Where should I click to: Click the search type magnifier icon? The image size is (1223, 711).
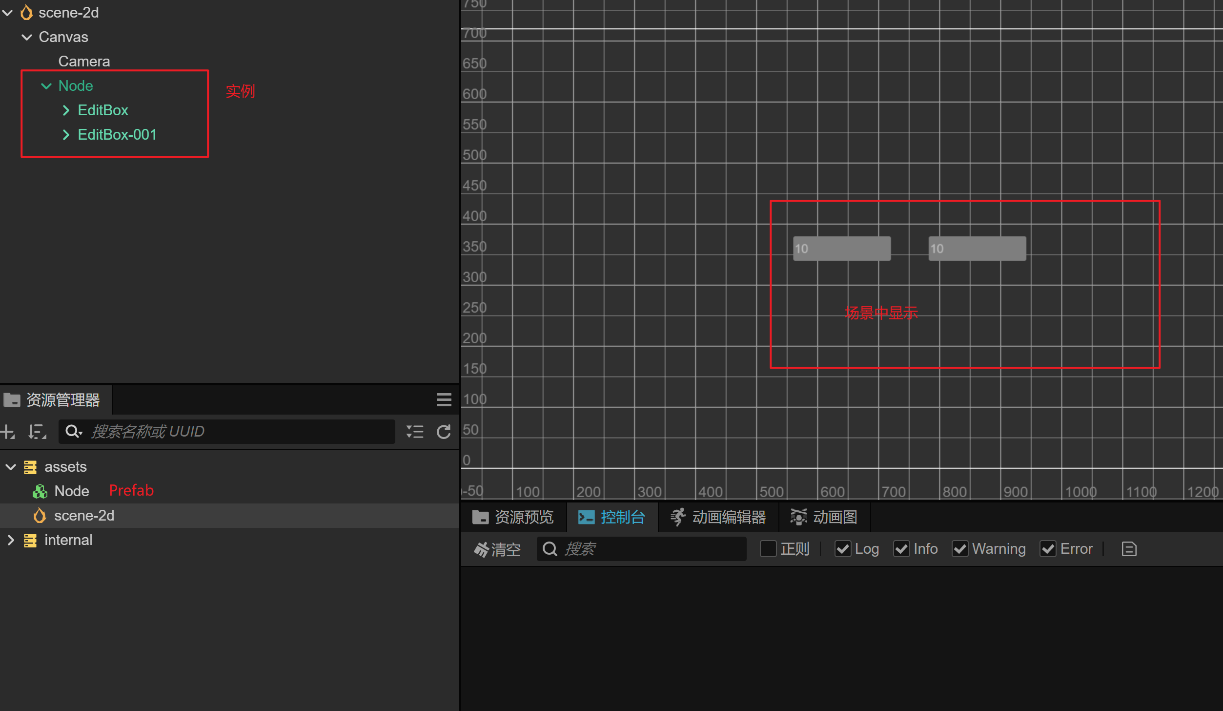click(x=73, y=432)
